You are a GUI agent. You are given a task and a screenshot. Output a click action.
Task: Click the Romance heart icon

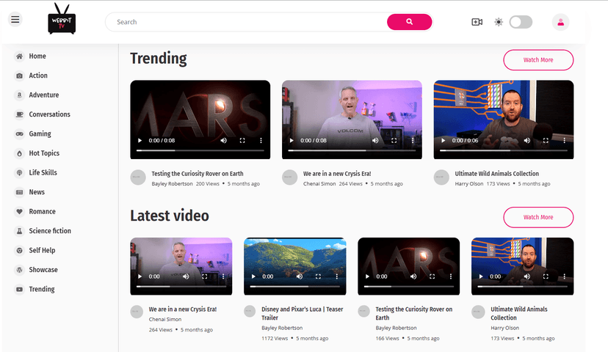click(19, 212)
